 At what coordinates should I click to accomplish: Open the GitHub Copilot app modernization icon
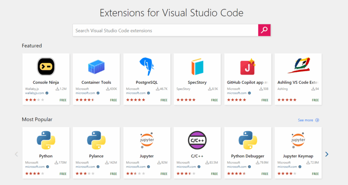click(248, 67)
